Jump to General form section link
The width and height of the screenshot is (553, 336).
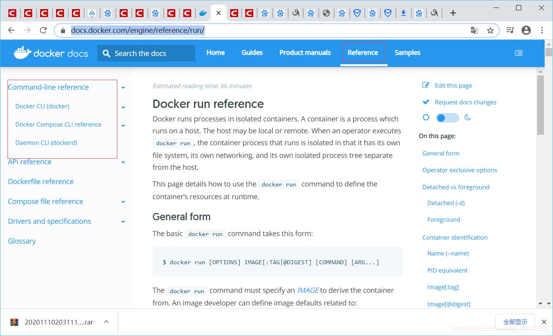pos(441,153)
